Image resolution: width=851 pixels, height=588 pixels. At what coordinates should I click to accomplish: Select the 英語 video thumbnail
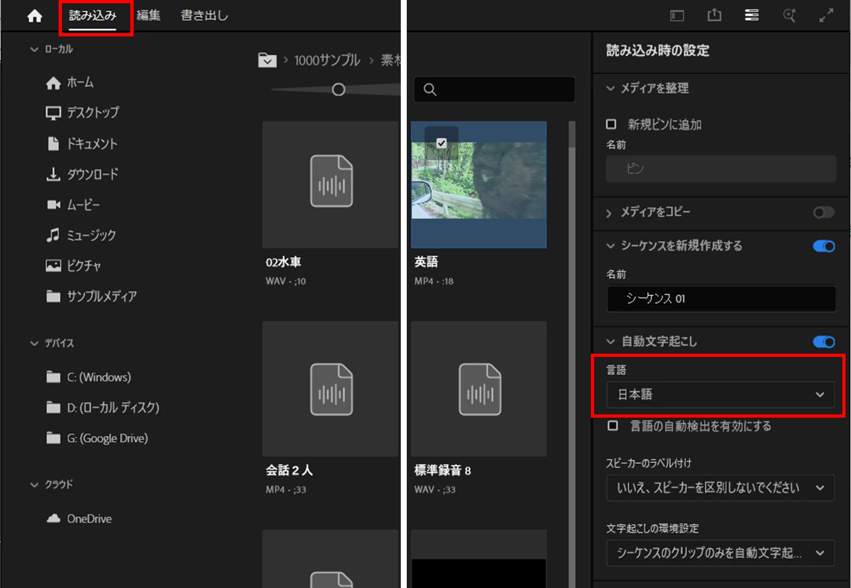pyautogui.click(x=478, y=184)
